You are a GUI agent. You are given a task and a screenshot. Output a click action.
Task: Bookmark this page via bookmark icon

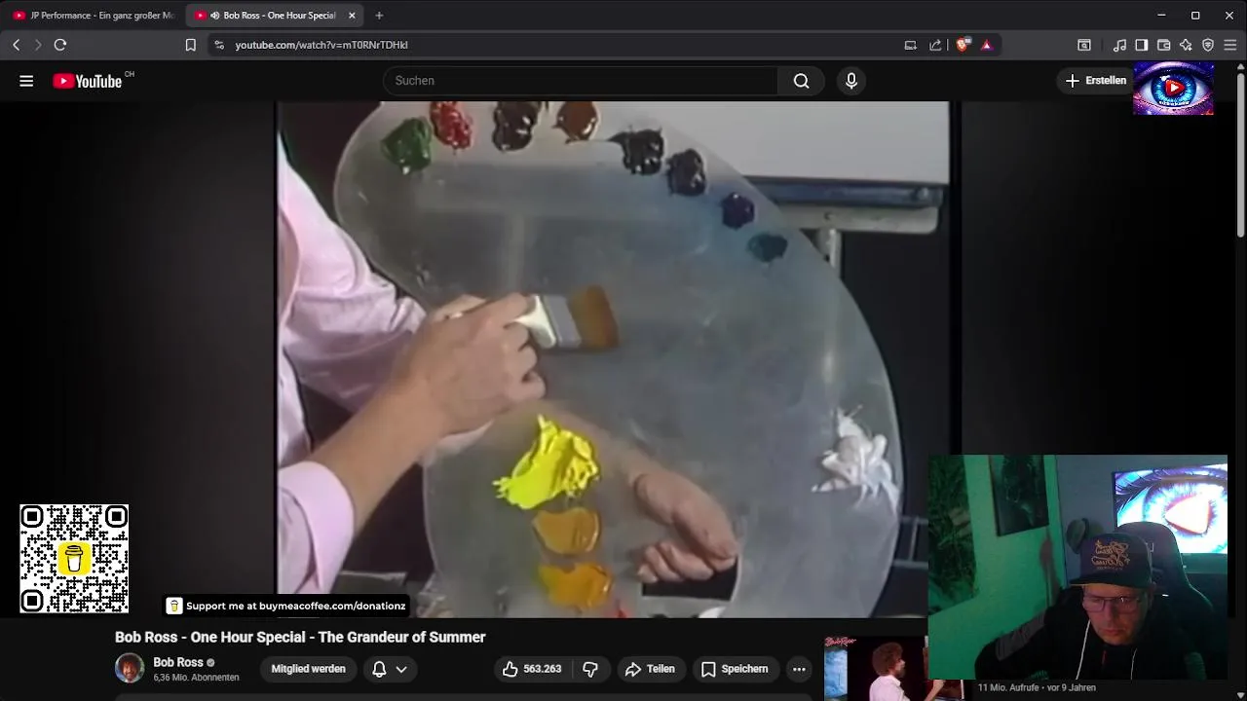(x=191, y=45)
